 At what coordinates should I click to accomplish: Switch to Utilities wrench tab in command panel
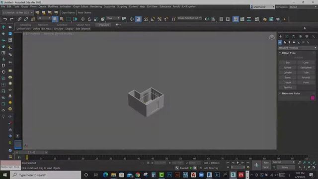tap(314, 36)
